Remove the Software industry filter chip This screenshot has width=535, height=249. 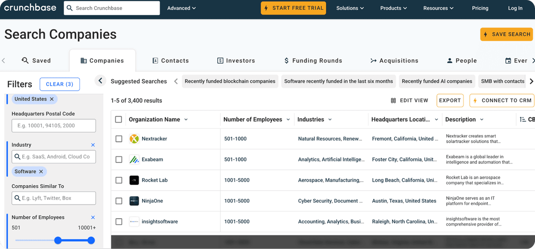coord(41,172)
